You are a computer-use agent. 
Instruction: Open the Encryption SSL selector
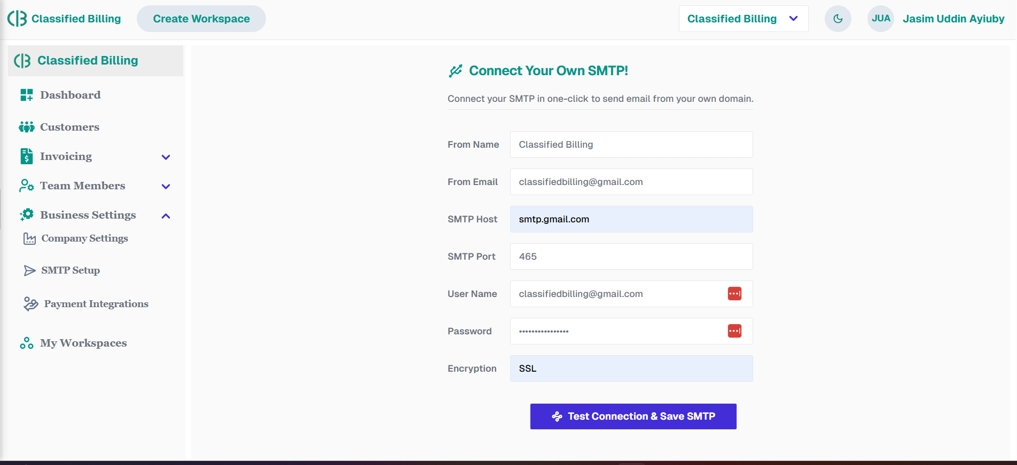tap(631, 368)
